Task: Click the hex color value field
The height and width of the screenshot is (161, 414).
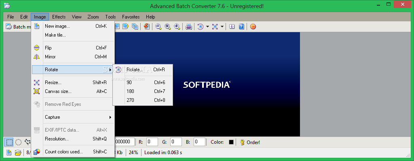Action: coord(125,142)
